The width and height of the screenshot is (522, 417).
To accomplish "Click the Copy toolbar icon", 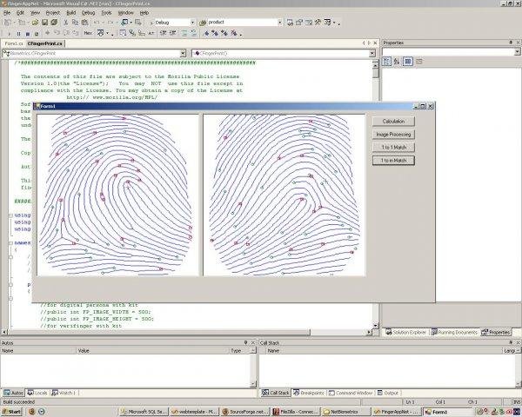I will pyautogui.click(x=75, y=23).
